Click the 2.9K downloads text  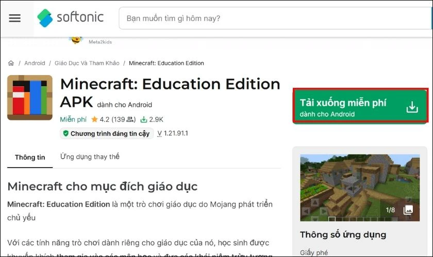tap(156, 119)
